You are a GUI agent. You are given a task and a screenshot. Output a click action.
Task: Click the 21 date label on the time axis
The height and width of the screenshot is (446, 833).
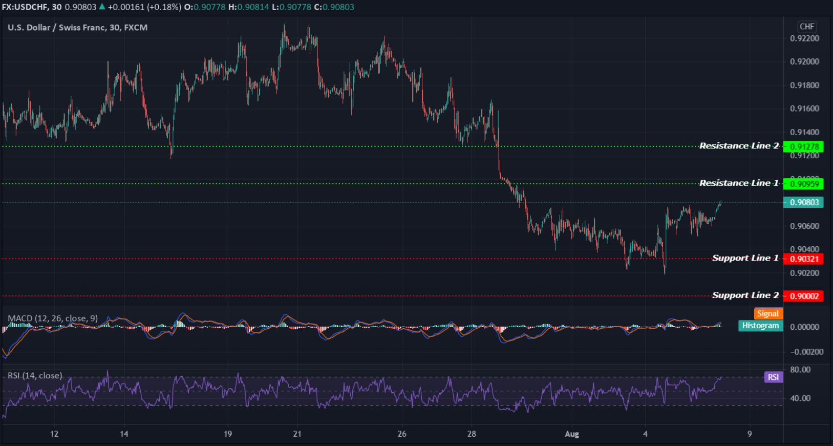click(x=297, y=434)
